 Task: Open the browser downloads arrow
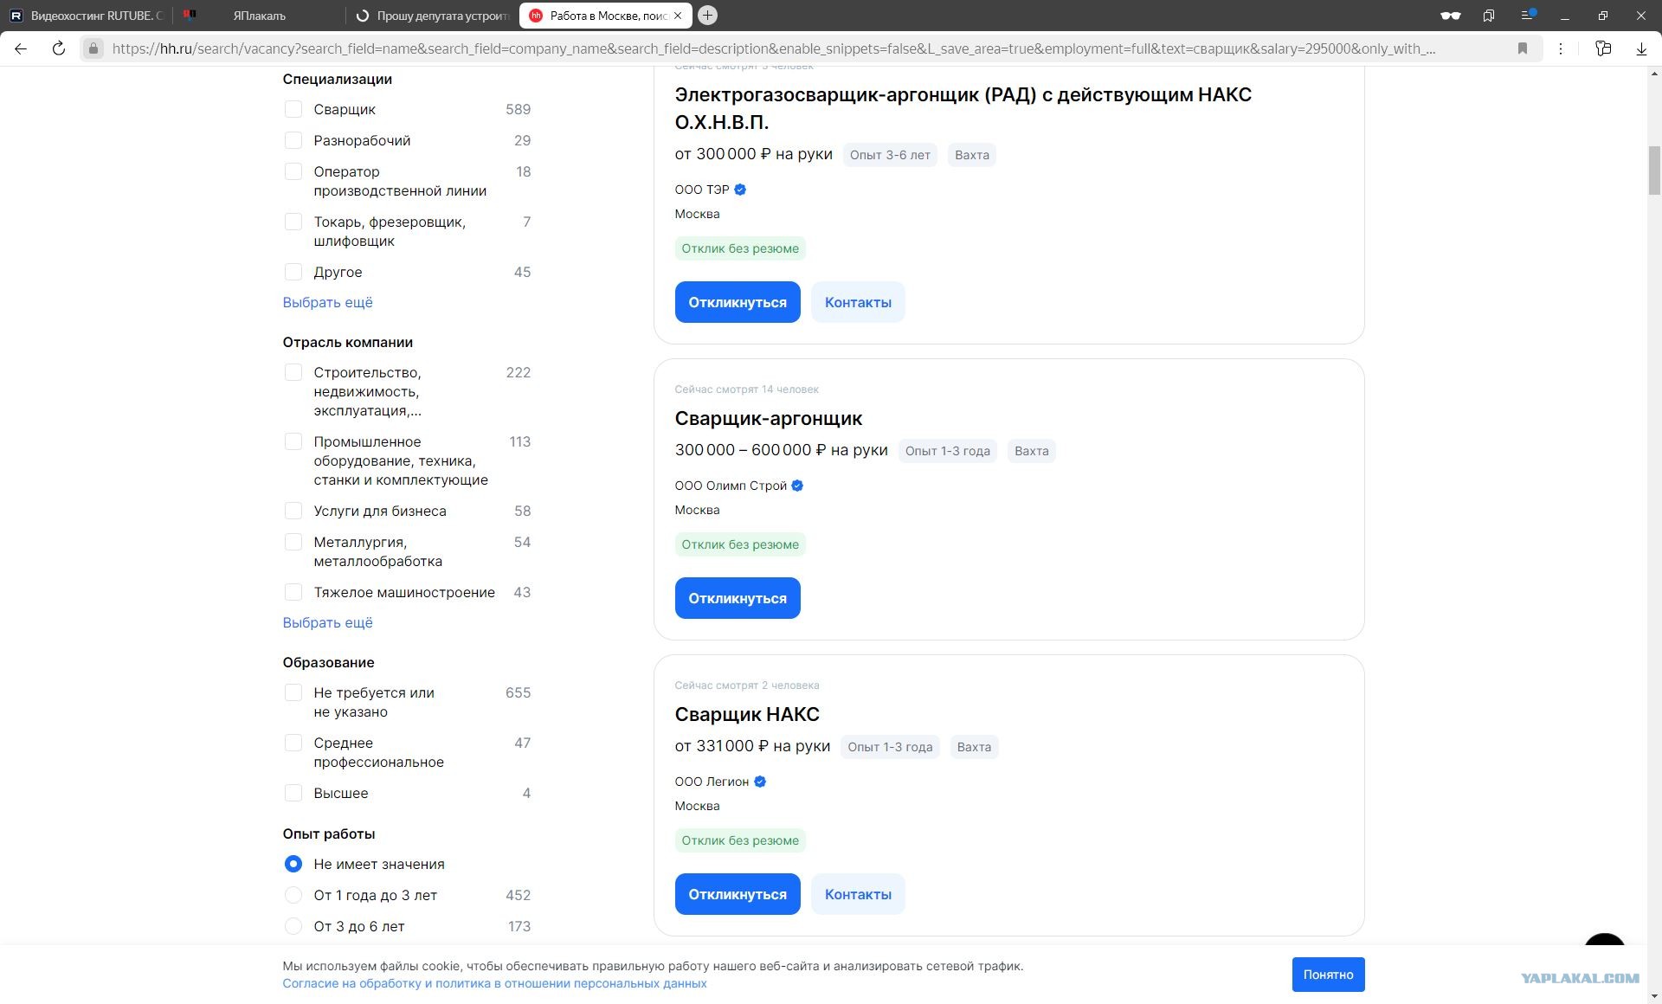(x=1641, y=48)
